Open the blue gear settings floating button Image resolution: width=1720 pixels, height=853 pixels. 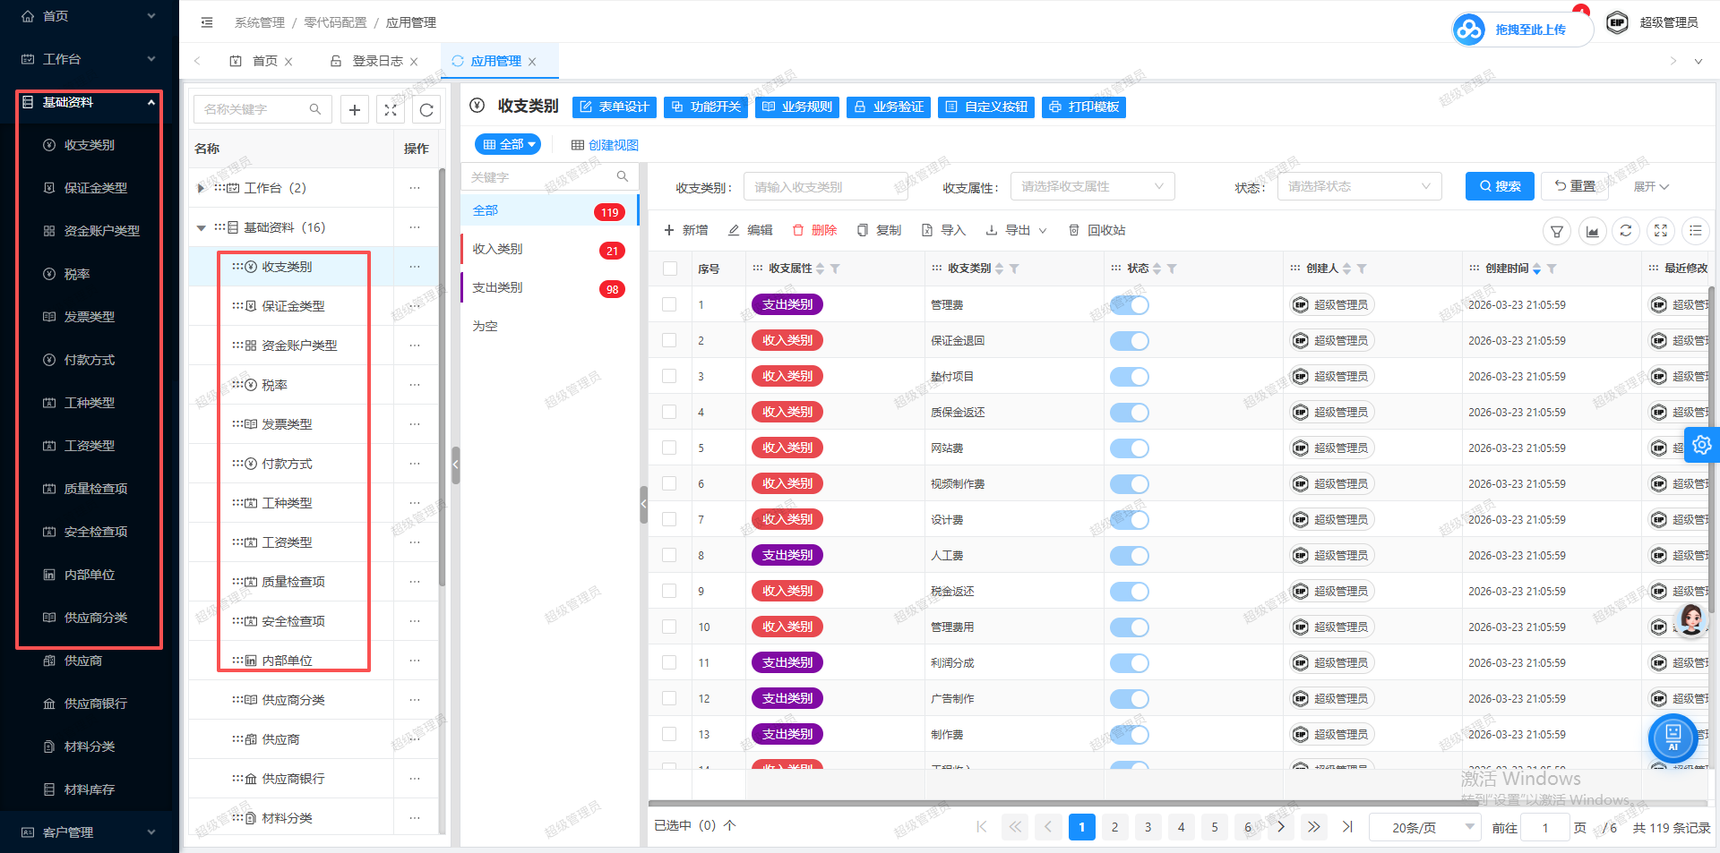point(1702,445)
